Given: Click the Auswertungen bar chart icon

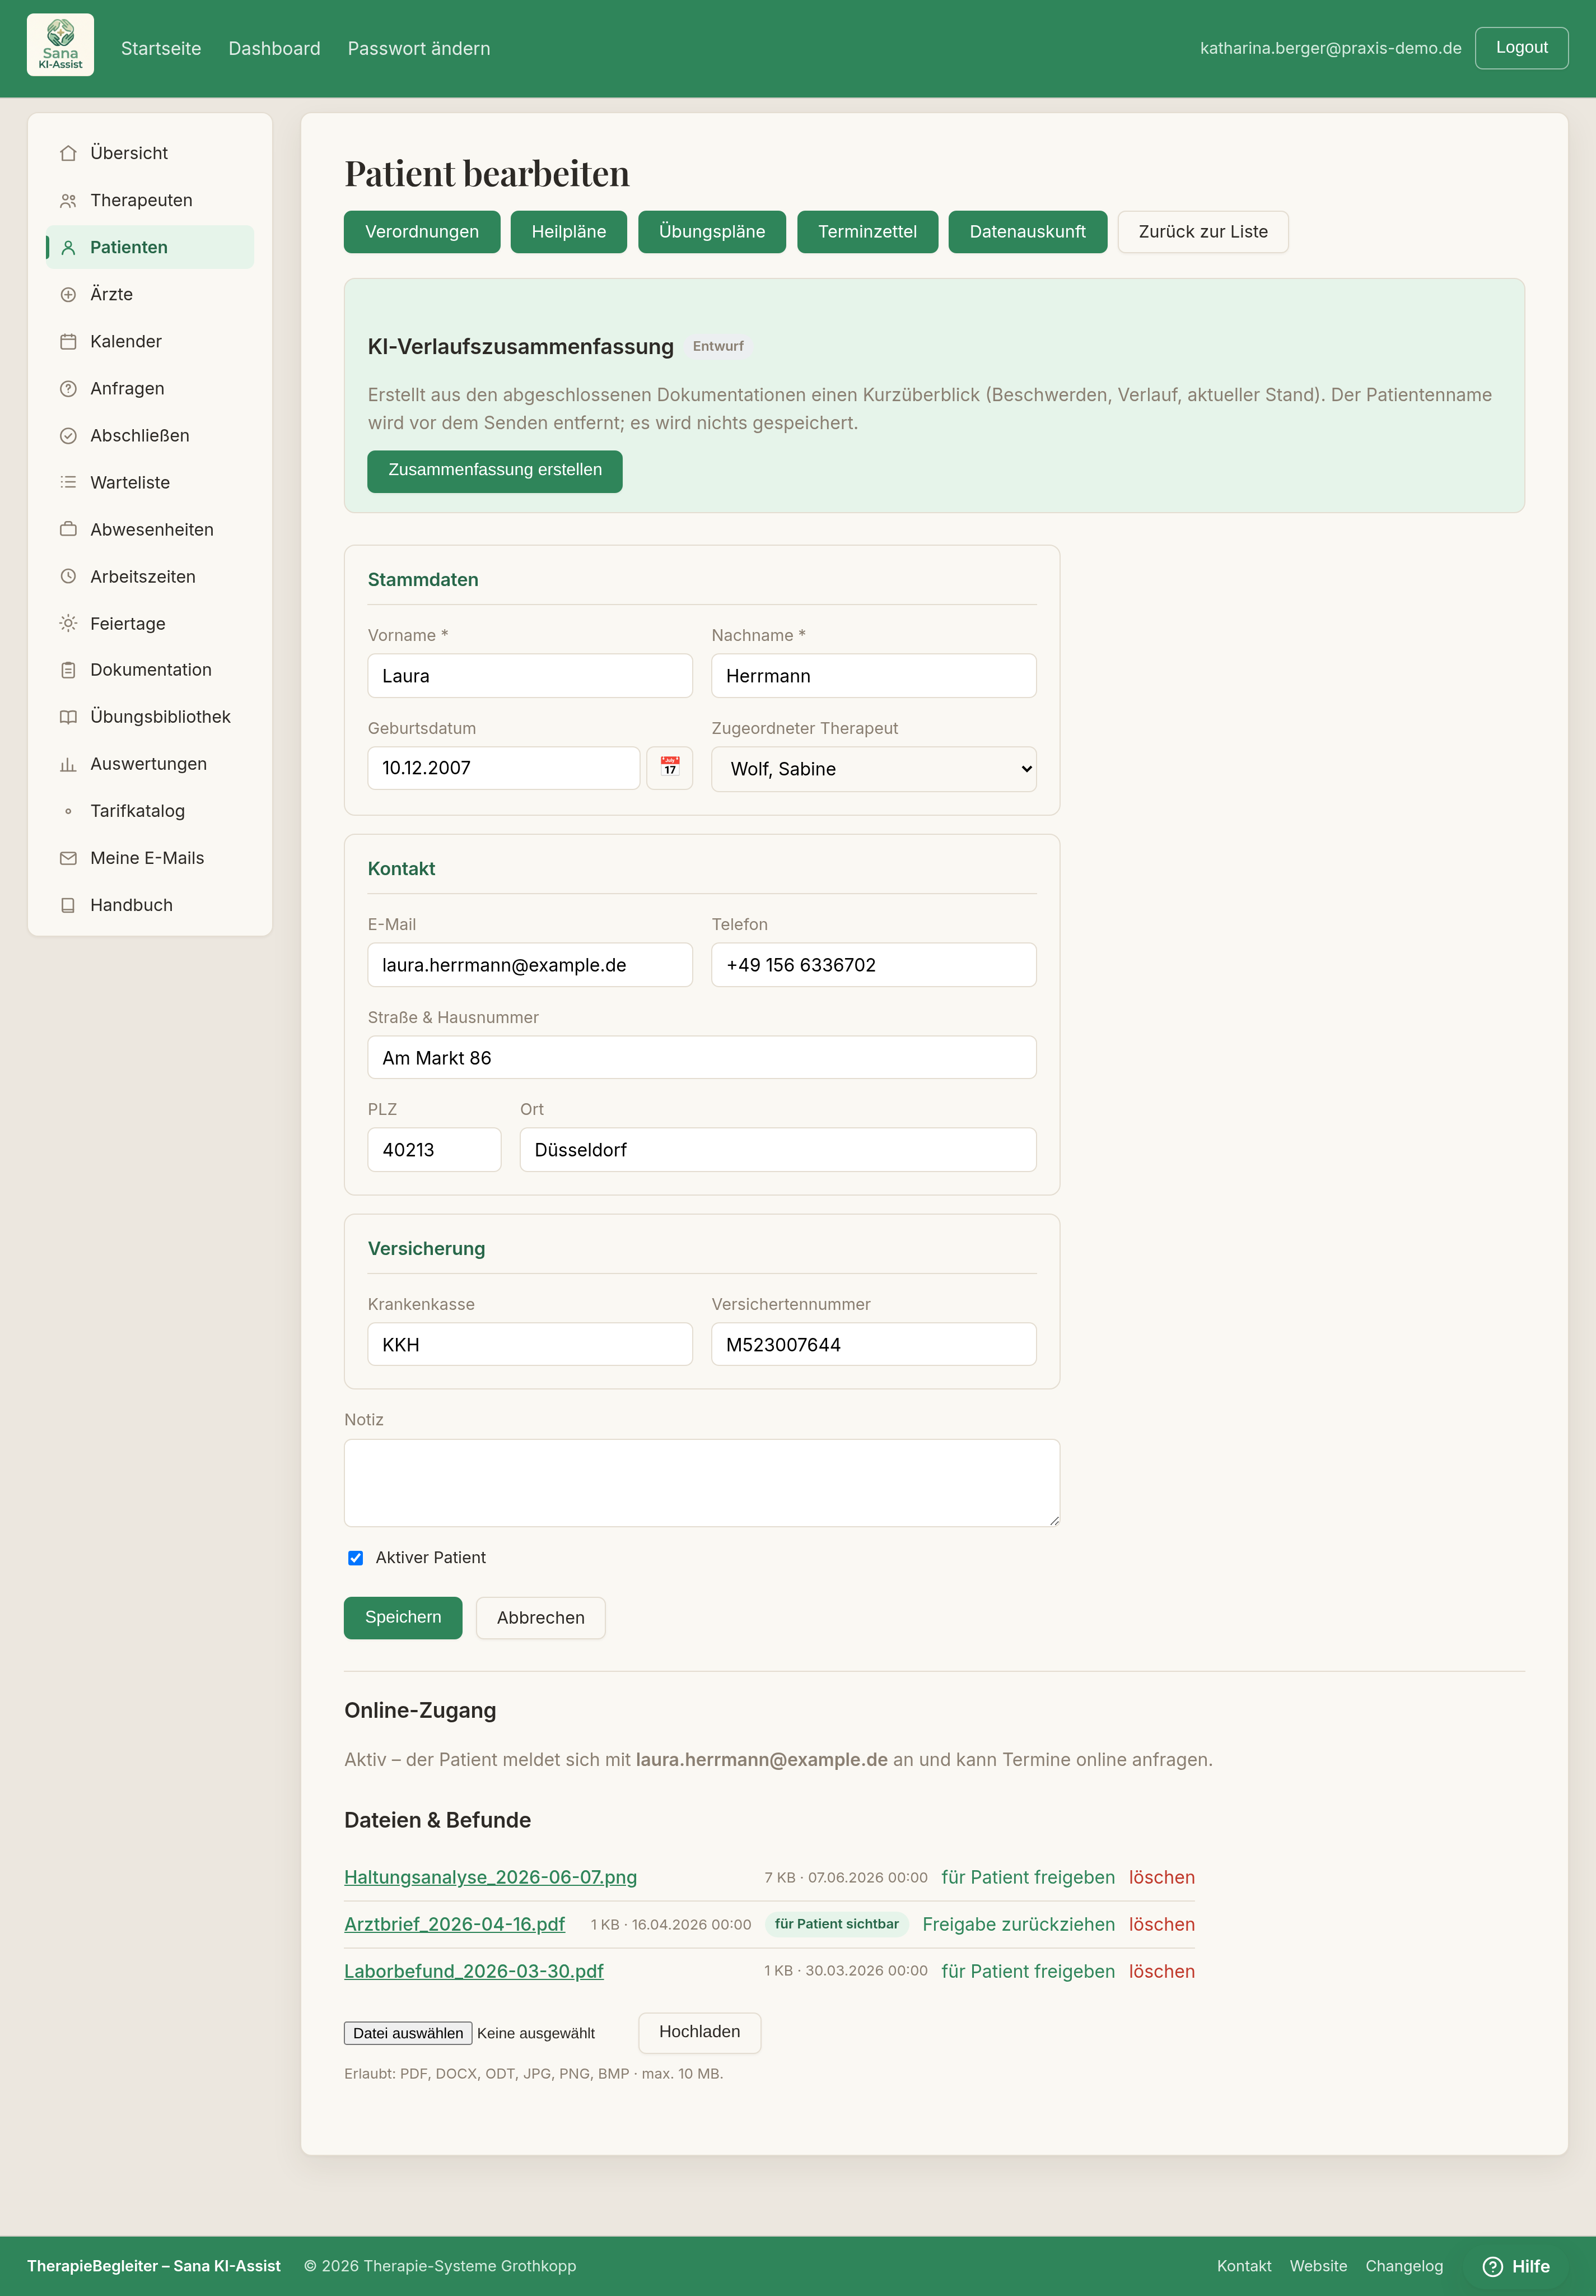Looking at the screenshot, I should 68,764.
